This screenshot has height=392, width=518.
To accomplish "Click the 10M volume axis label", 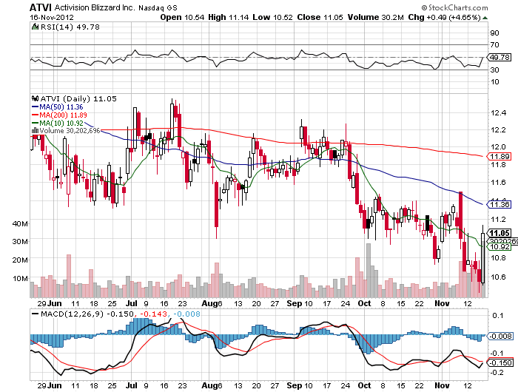I will point(20,278).
